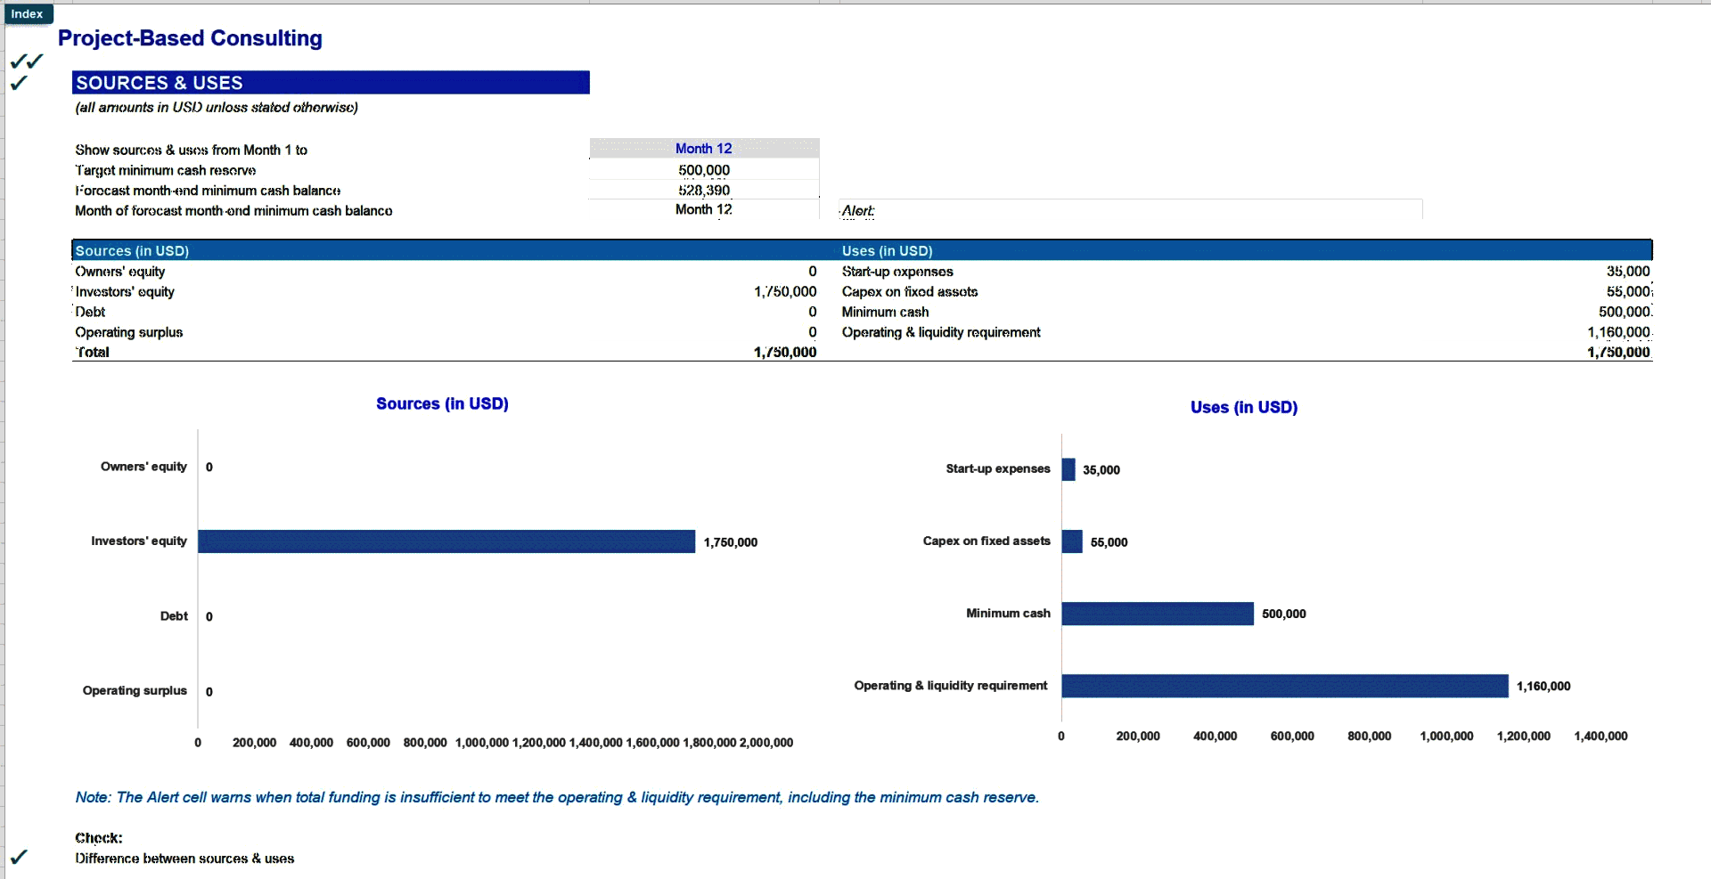Viewport: 1711px width, 879px height.
Task: Select the note text about the Alert cell
Action: pos(556,797)
